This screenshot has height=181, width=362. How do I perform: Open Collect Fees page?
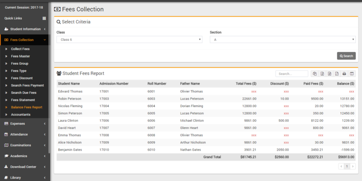tap(20, 48)
